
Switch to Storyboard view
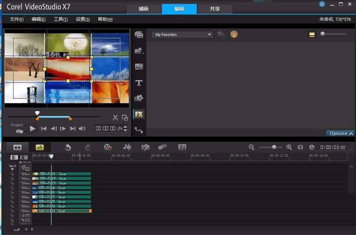[x=17, y=147]
